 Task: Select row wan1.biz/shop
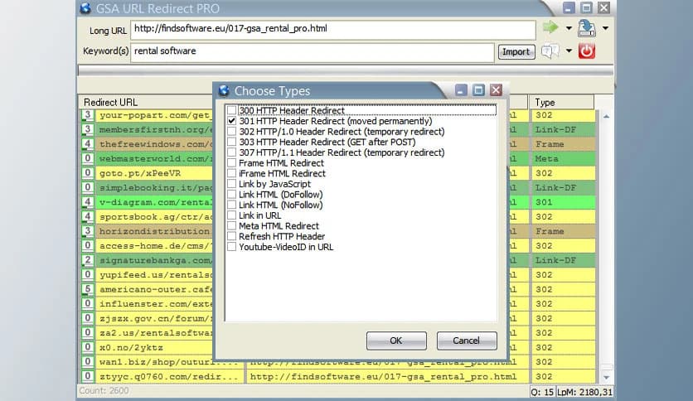coord(169,362)
